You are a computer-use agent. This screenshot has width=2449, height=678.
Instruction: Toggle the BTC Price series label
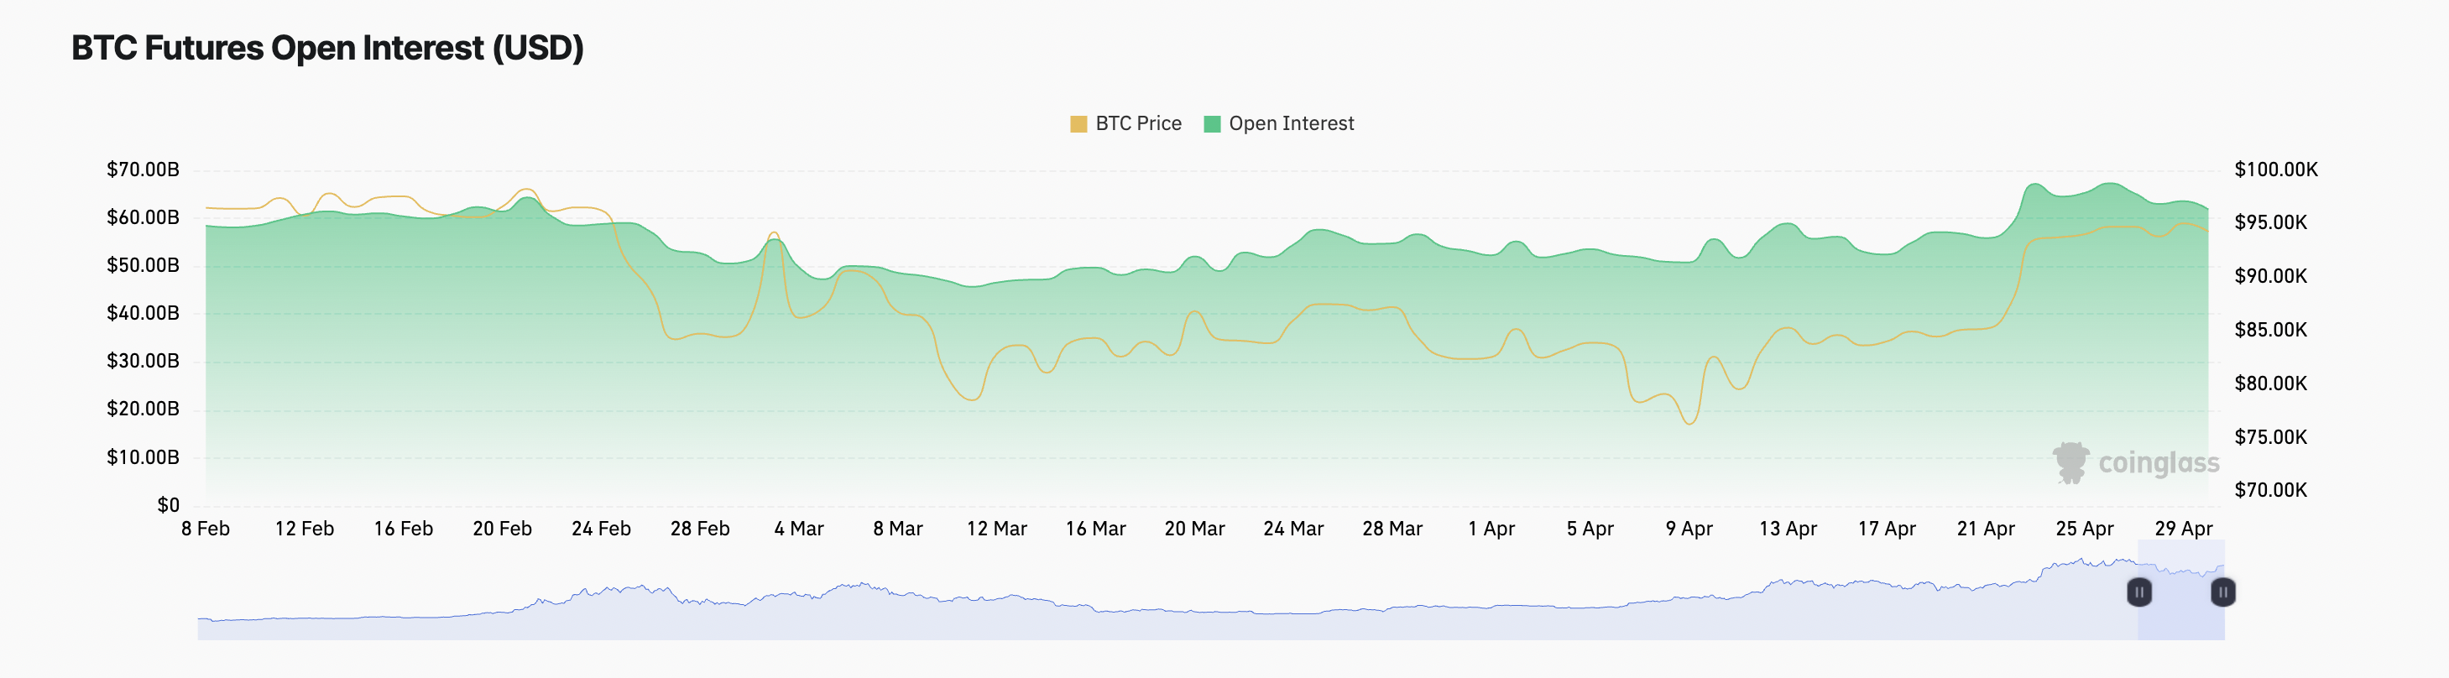(x=1138, y=123)
